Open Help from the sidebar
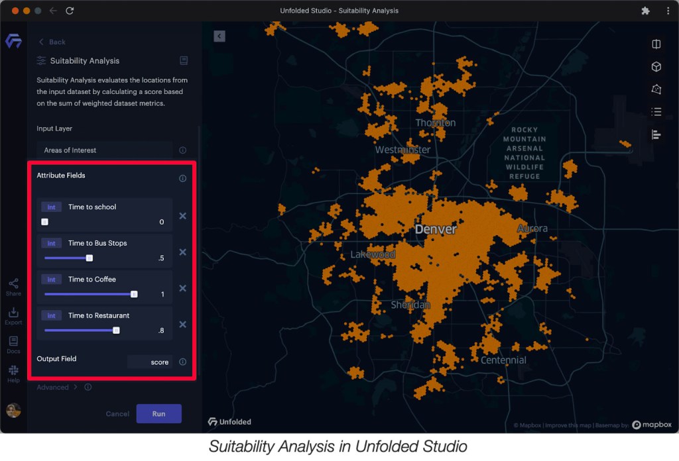Screen dimensions: 679x461 coord(13,374)
